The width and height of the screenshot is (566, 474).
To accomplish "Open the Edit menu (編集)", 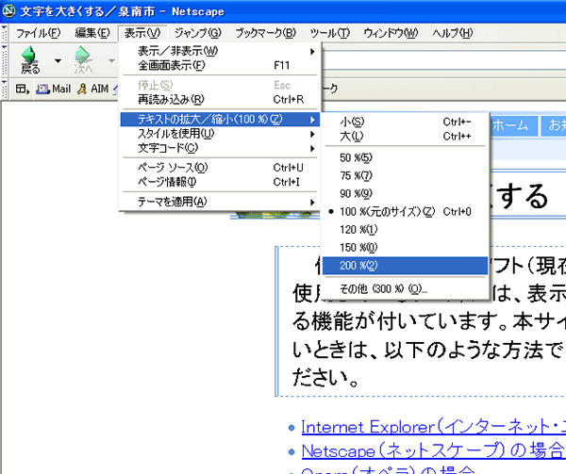I will coord(92,33).
